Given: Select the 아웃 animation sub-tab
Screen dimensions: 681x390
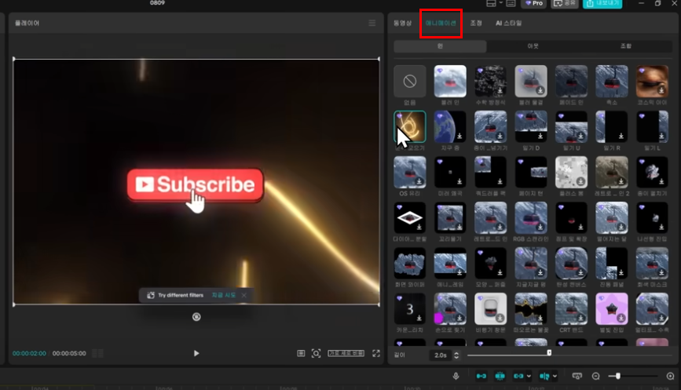Looking at the screenshot, I should [x=533, y=46].
